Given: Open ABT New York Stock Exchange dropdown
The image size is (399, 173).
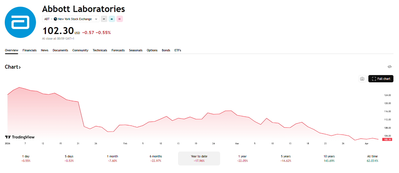Looking at the screenshot, I should tap(71, 19).
